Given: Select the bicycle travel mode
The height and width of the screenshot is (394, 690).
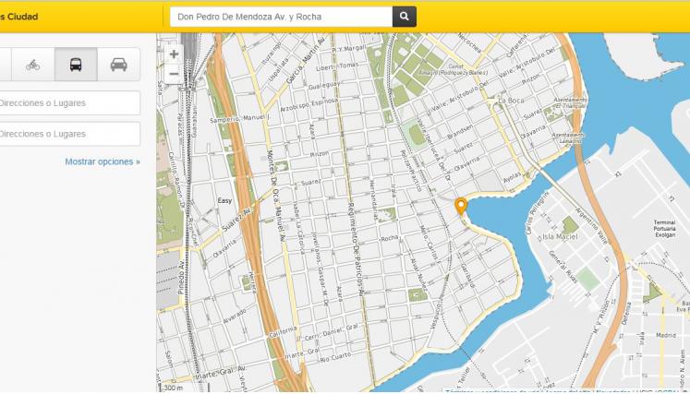Looking at the screenshot, I should (x=33, y=65).
